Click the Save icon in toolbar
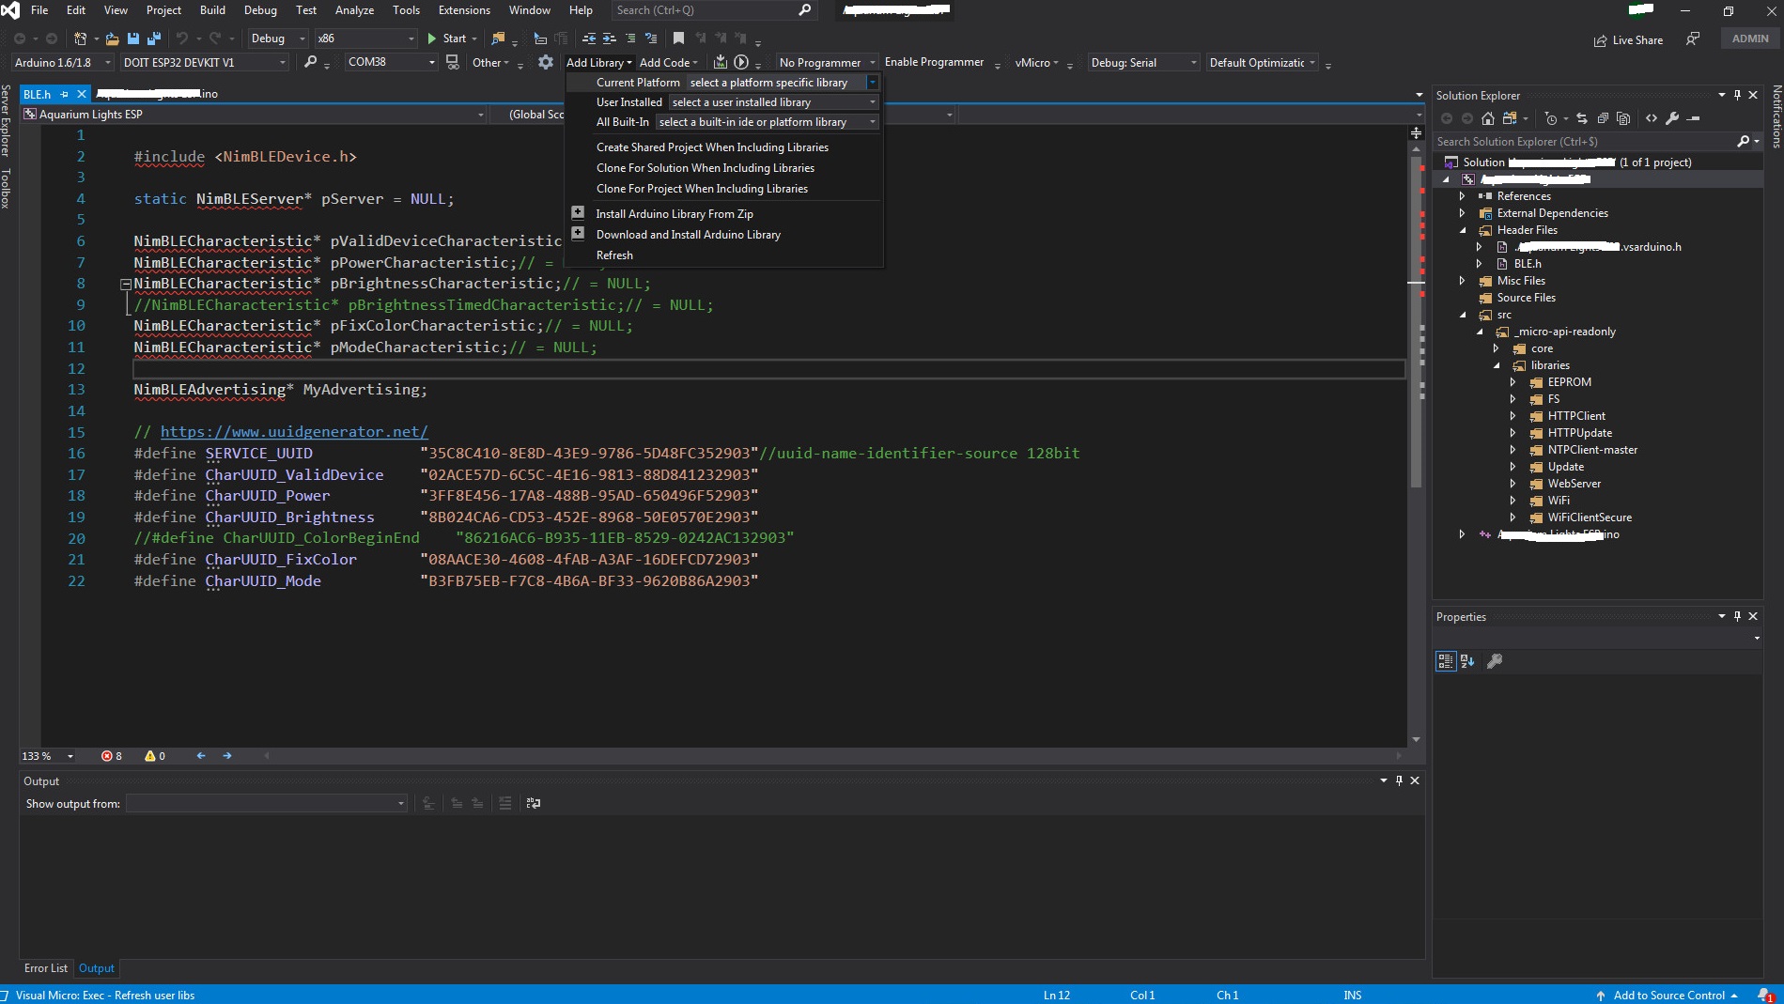The height and width of the screenshot is (1004, 1784). tap(133, 39)
